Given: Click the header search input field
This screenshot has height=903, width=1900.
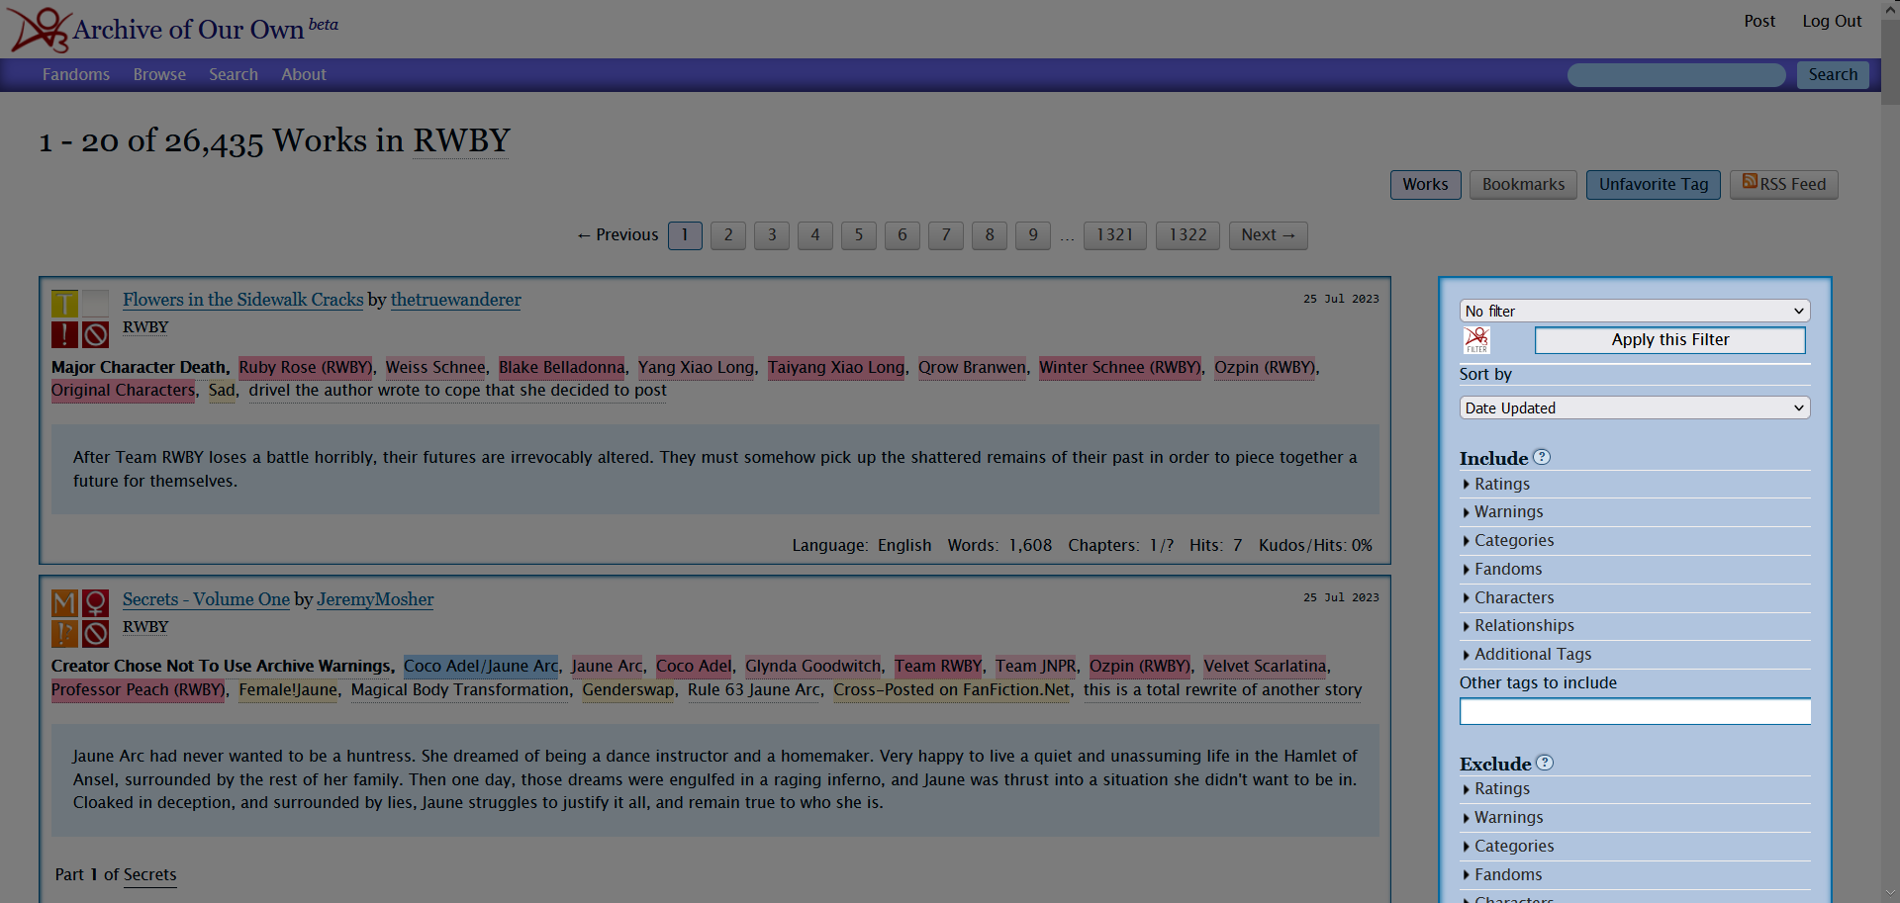Looking at the screenshot, I should [1676, 74].
